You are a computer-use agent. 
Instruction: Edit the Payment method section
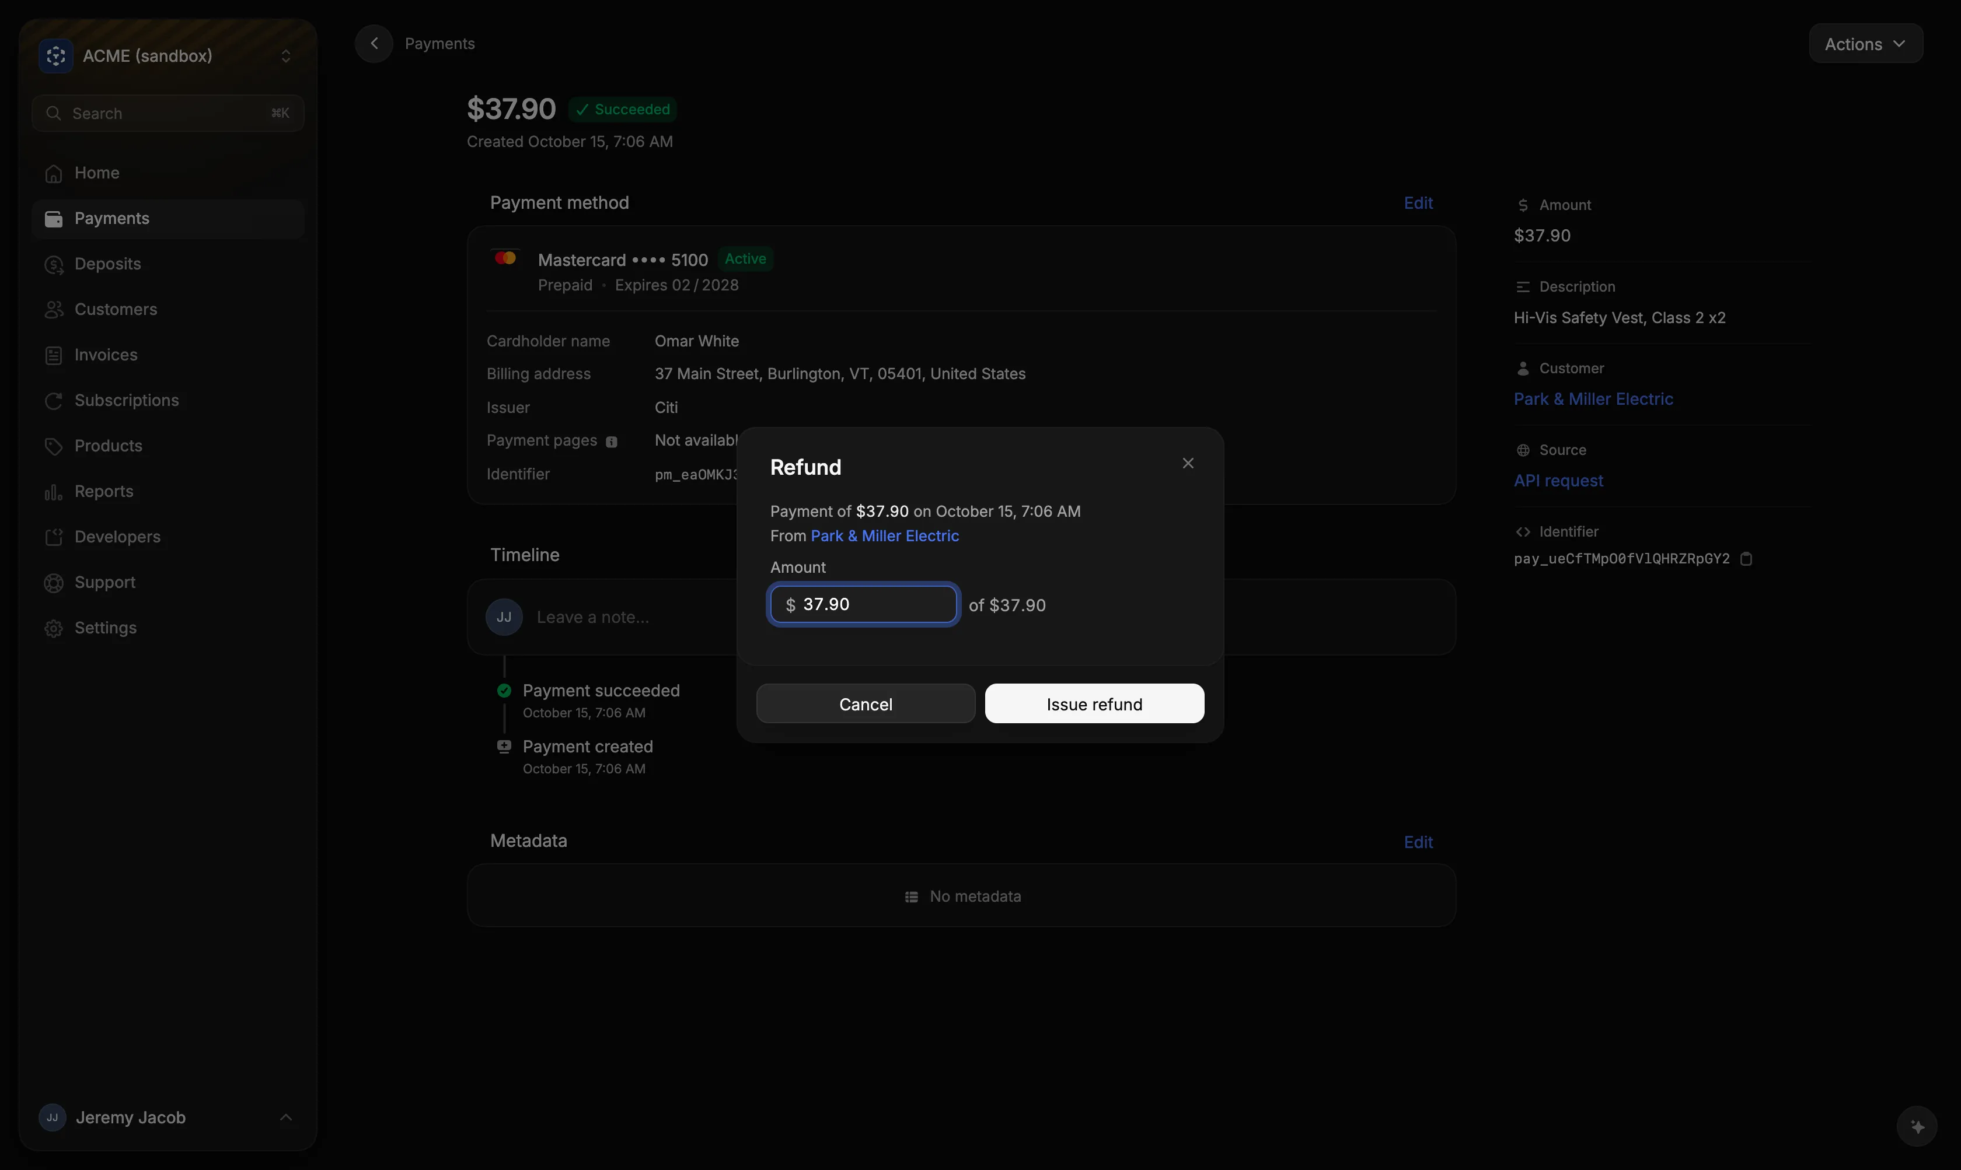pos(1418,202)
